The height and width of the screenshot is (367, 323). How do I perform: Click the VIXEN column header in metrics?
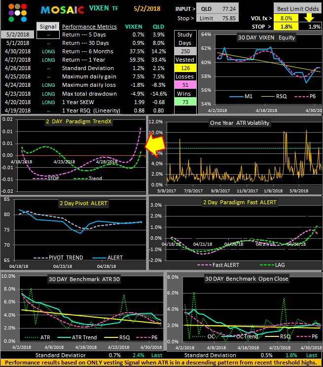point(134,27)
